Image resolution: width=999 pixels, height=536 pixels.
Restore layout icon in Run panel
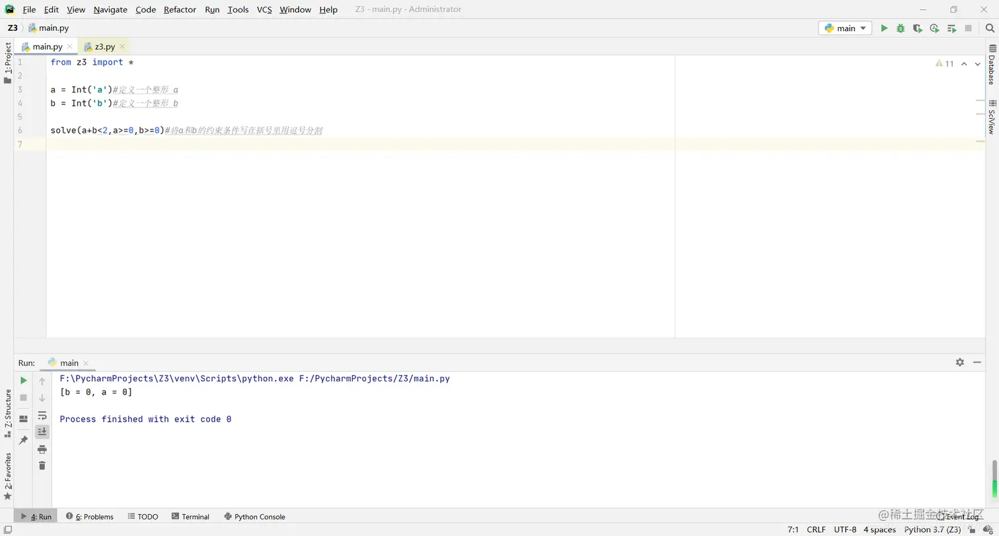click(24, 419)
